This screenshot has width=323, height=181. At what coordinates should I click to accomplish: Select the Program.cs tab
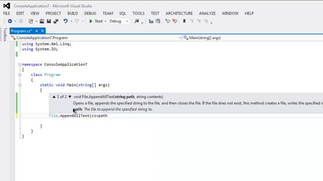point(21,31)
